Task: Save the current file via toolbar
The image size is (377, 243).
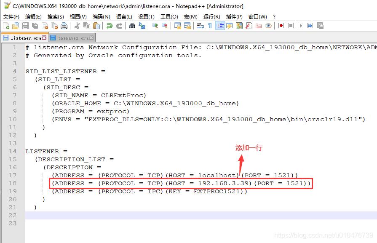Action: 25,26
